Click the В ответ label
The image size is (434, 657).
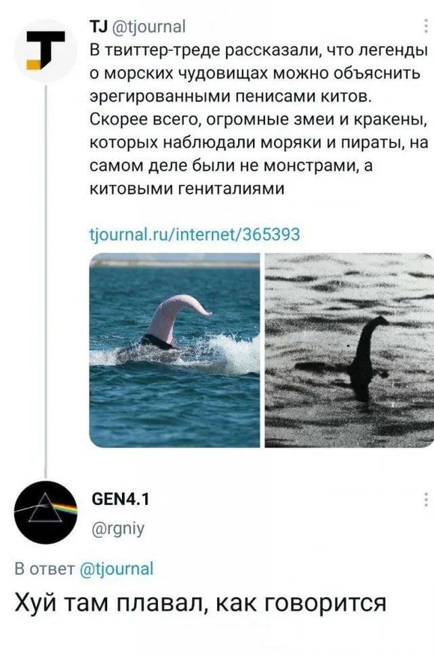(44, 569)
